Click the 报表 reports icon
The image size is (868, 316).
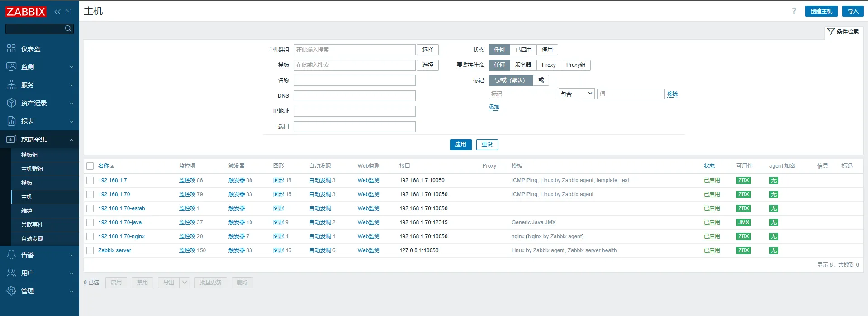(x=11, y=121)
